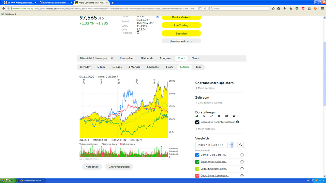Open the Übersicht / Firmenportrait tab

96,58
